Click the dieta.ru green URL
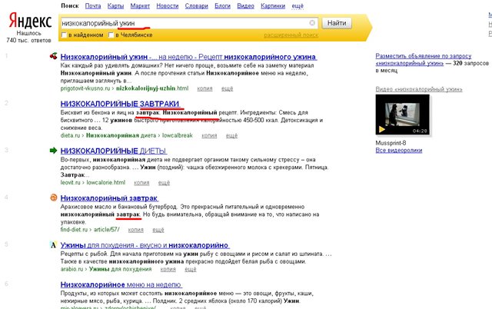 tap(71, 135)
